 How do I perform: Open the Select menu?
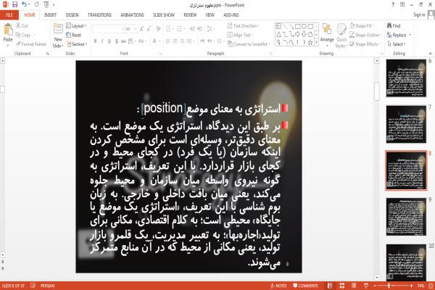(x=397, y=44)
